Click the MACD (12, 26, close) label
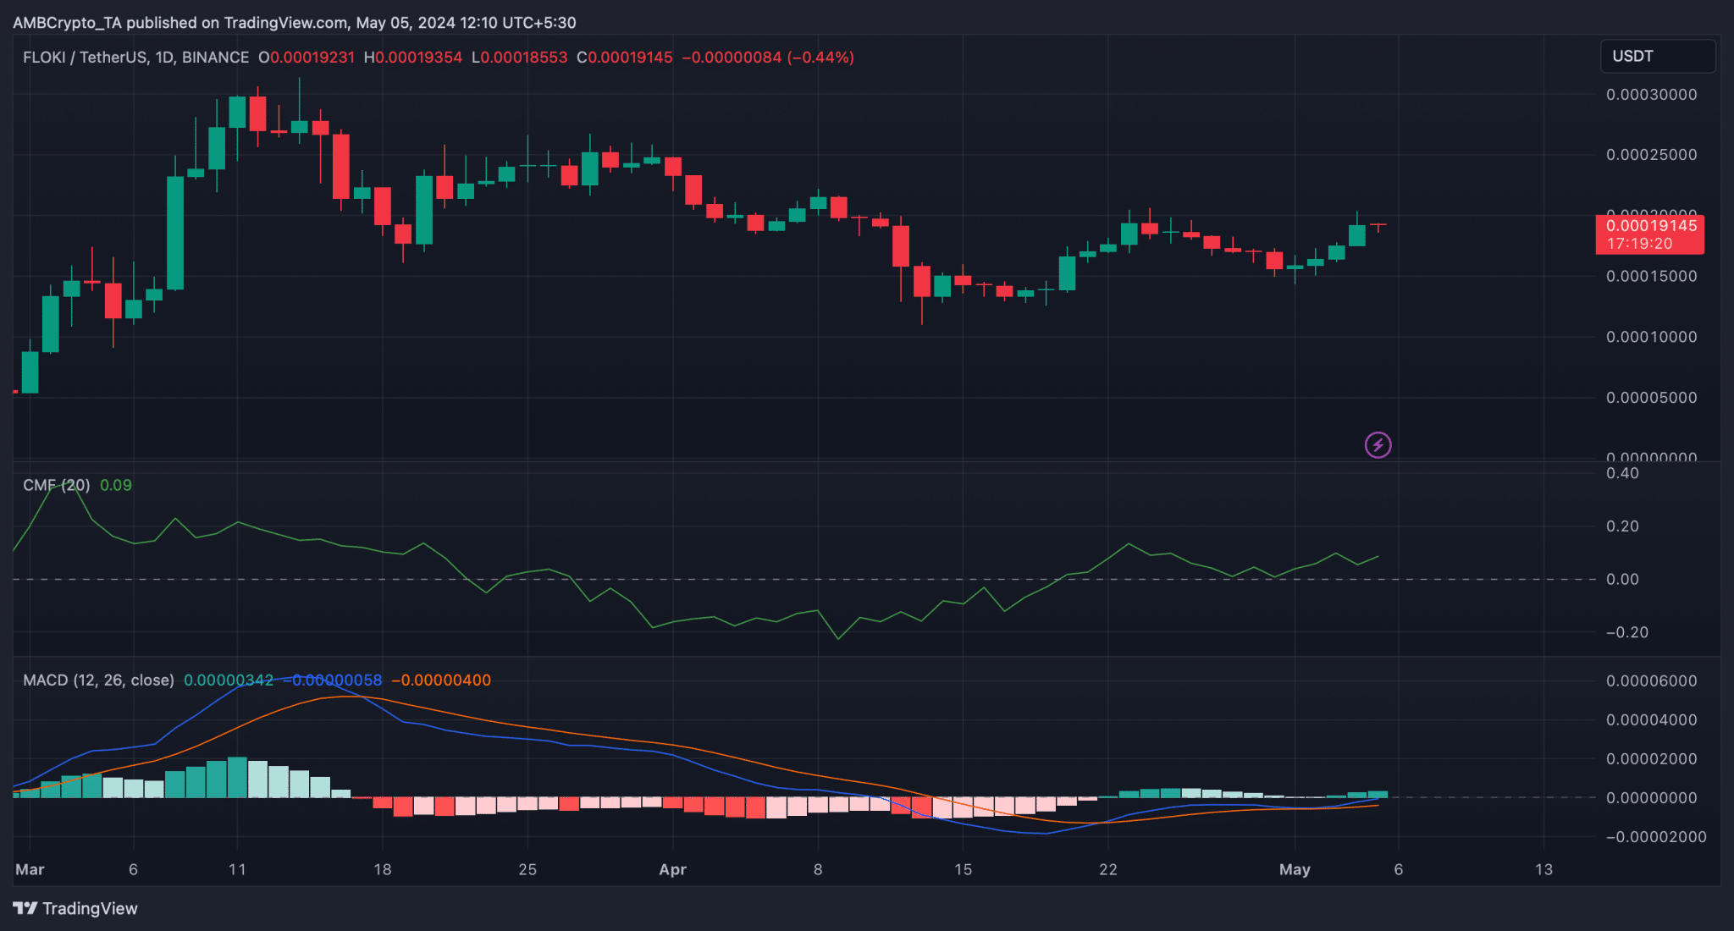This screenshot has width=1734, height=931. [98, 680]
